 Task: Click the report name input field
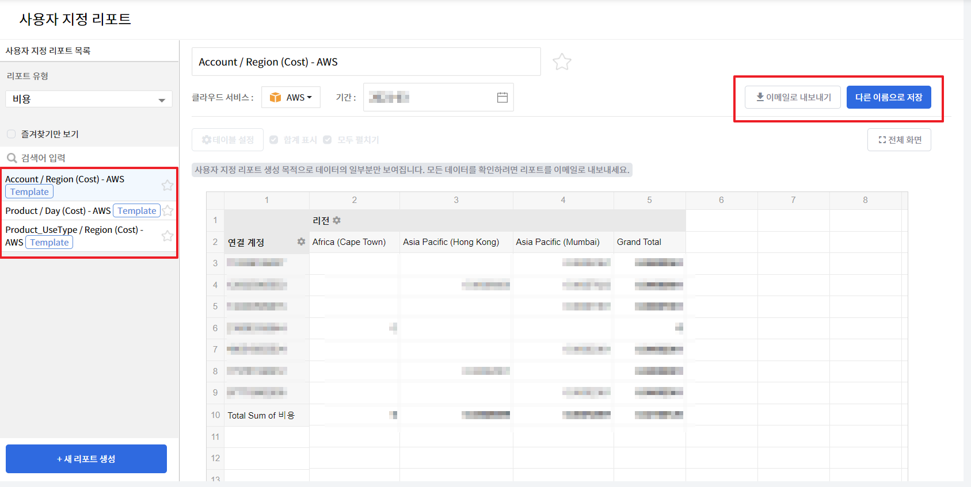click(x=366, y=62)
